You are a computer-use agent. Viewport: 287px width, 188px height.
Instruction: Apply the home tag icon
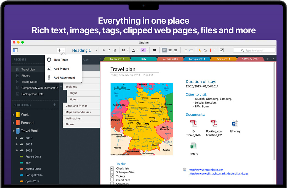pos(205,50)
